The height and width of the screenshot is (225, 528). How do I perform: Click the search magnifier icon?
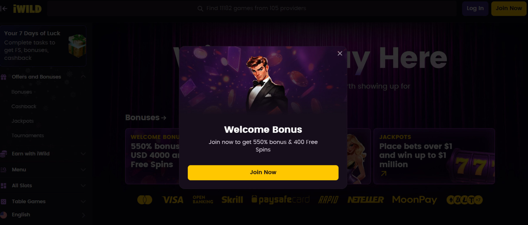tap(200, 8)
